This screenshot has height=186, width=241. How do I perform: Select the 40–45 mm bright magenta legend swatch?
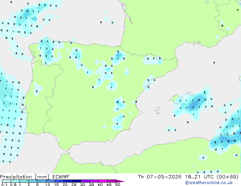tap(103, 181)
